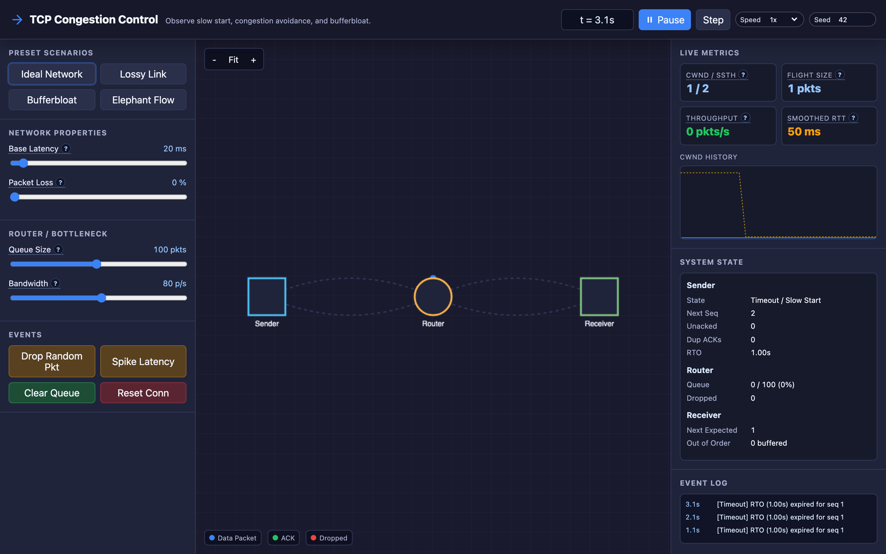Adjust the Base Latency slider
The width and height of the screenshot is (886, 554).
point(98,163)
